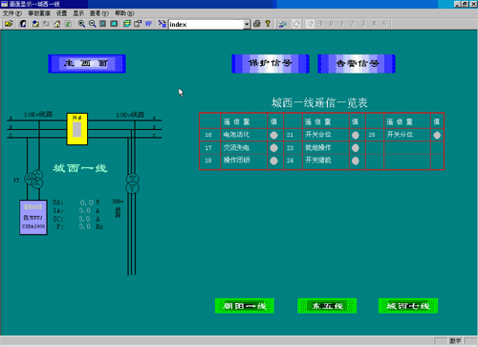Click the yellow question mark help icon

268,24
